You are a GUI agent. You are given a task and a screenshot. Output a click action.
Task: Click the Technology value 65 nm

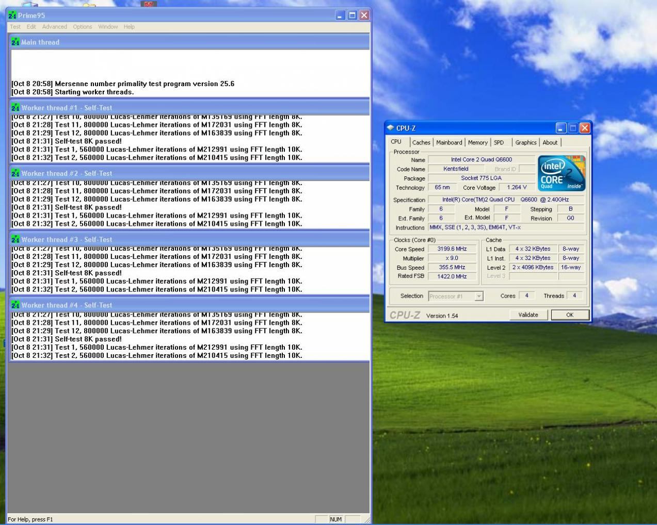click(x=442, y=187)
